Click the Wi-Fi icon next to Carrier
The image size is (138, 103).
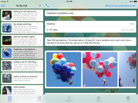pyautogui.click(x=7, y=1)
